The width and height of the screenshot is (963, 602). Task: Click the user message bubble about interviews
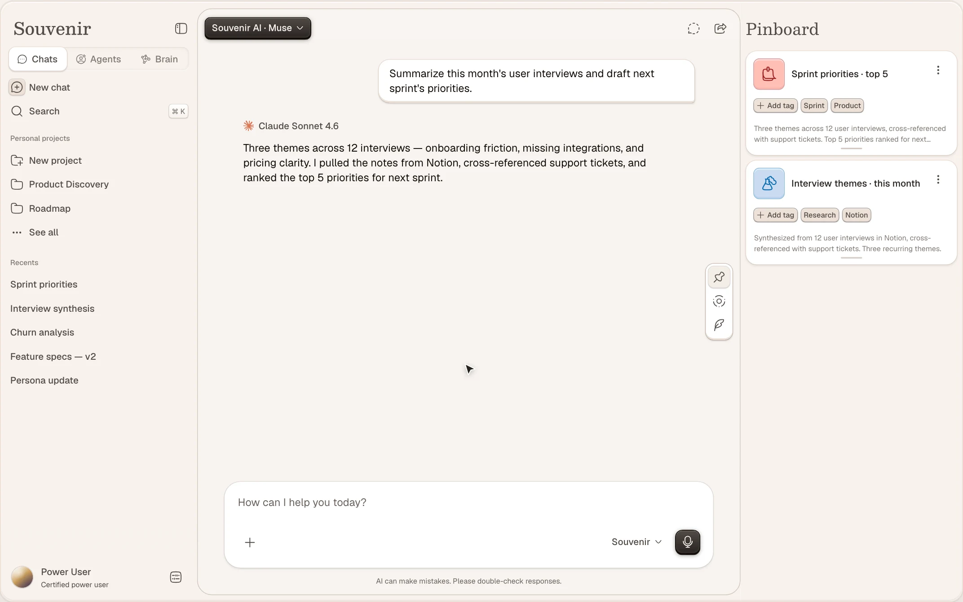(x=536, y=81)
